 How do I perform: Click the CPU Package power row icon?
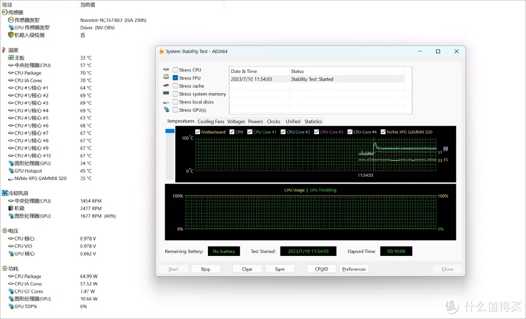tap(11, 276)
